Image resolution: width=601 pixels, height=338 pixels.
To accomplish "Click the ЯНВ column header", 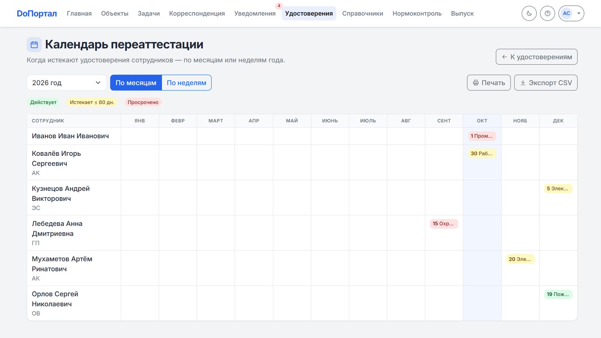I will 140,121.
